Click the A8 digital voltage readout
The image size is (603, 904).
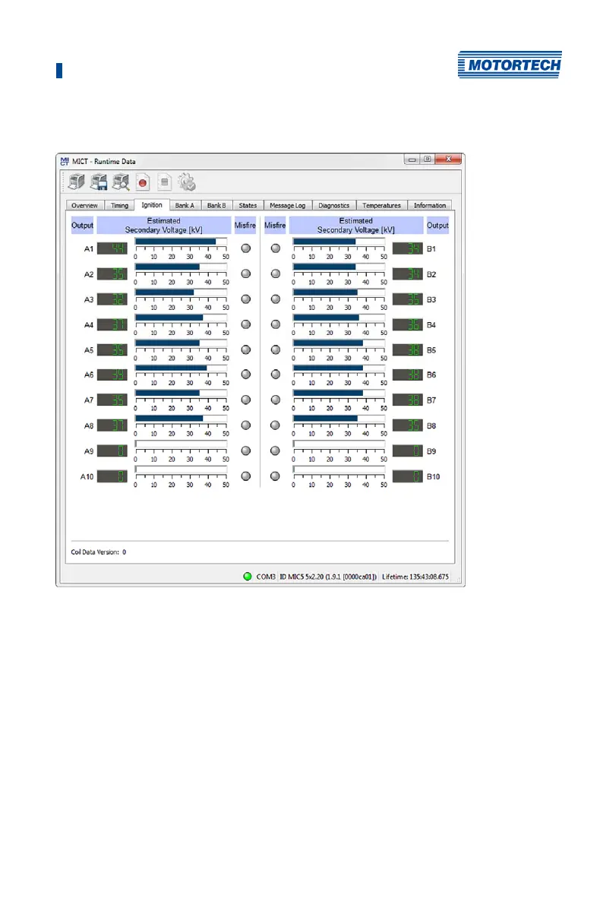(112, 425)
